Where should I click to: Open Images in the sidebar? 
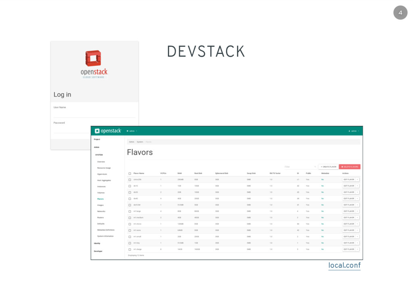tap(100, 205)
